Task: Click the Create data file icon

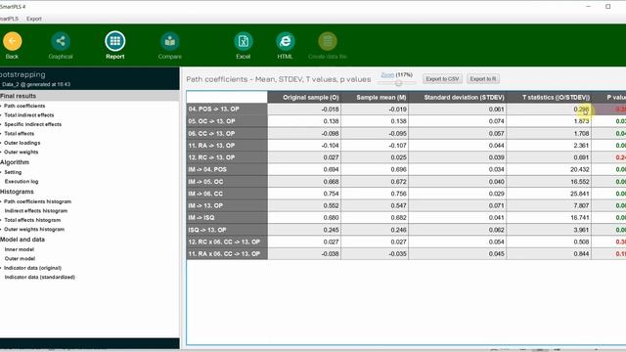Action: click(x=328, y=41)
